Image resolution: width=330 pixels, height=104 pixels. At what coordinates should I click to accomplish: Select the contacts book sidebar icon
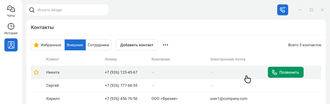pyautogui.click(x=11, y=45)
